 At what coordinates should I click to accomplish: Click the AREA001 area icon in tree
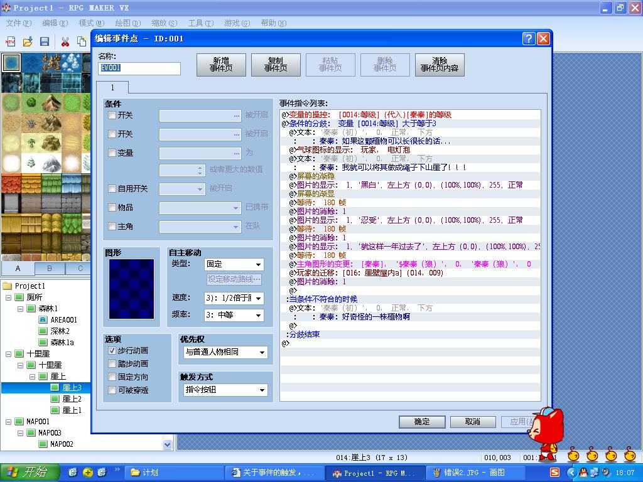click(x=43, y=319)
